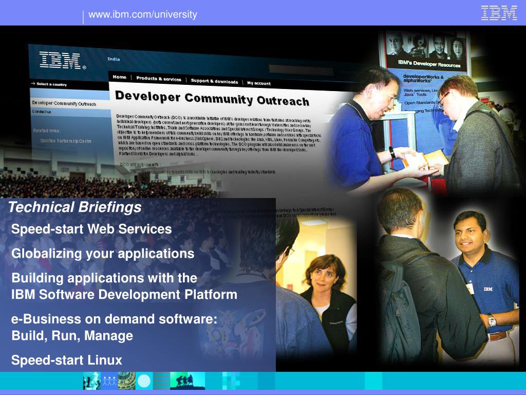Click the three stick figures footer tile

109,381
